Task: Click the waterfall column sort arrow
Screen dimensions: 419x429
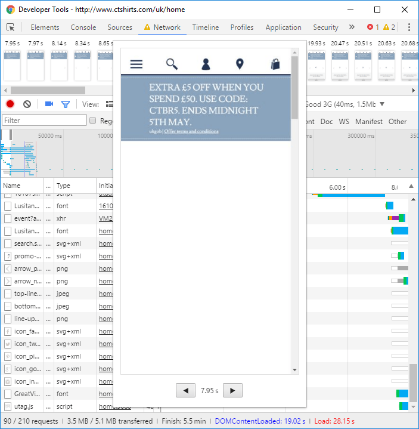Action: click(411, 187)
